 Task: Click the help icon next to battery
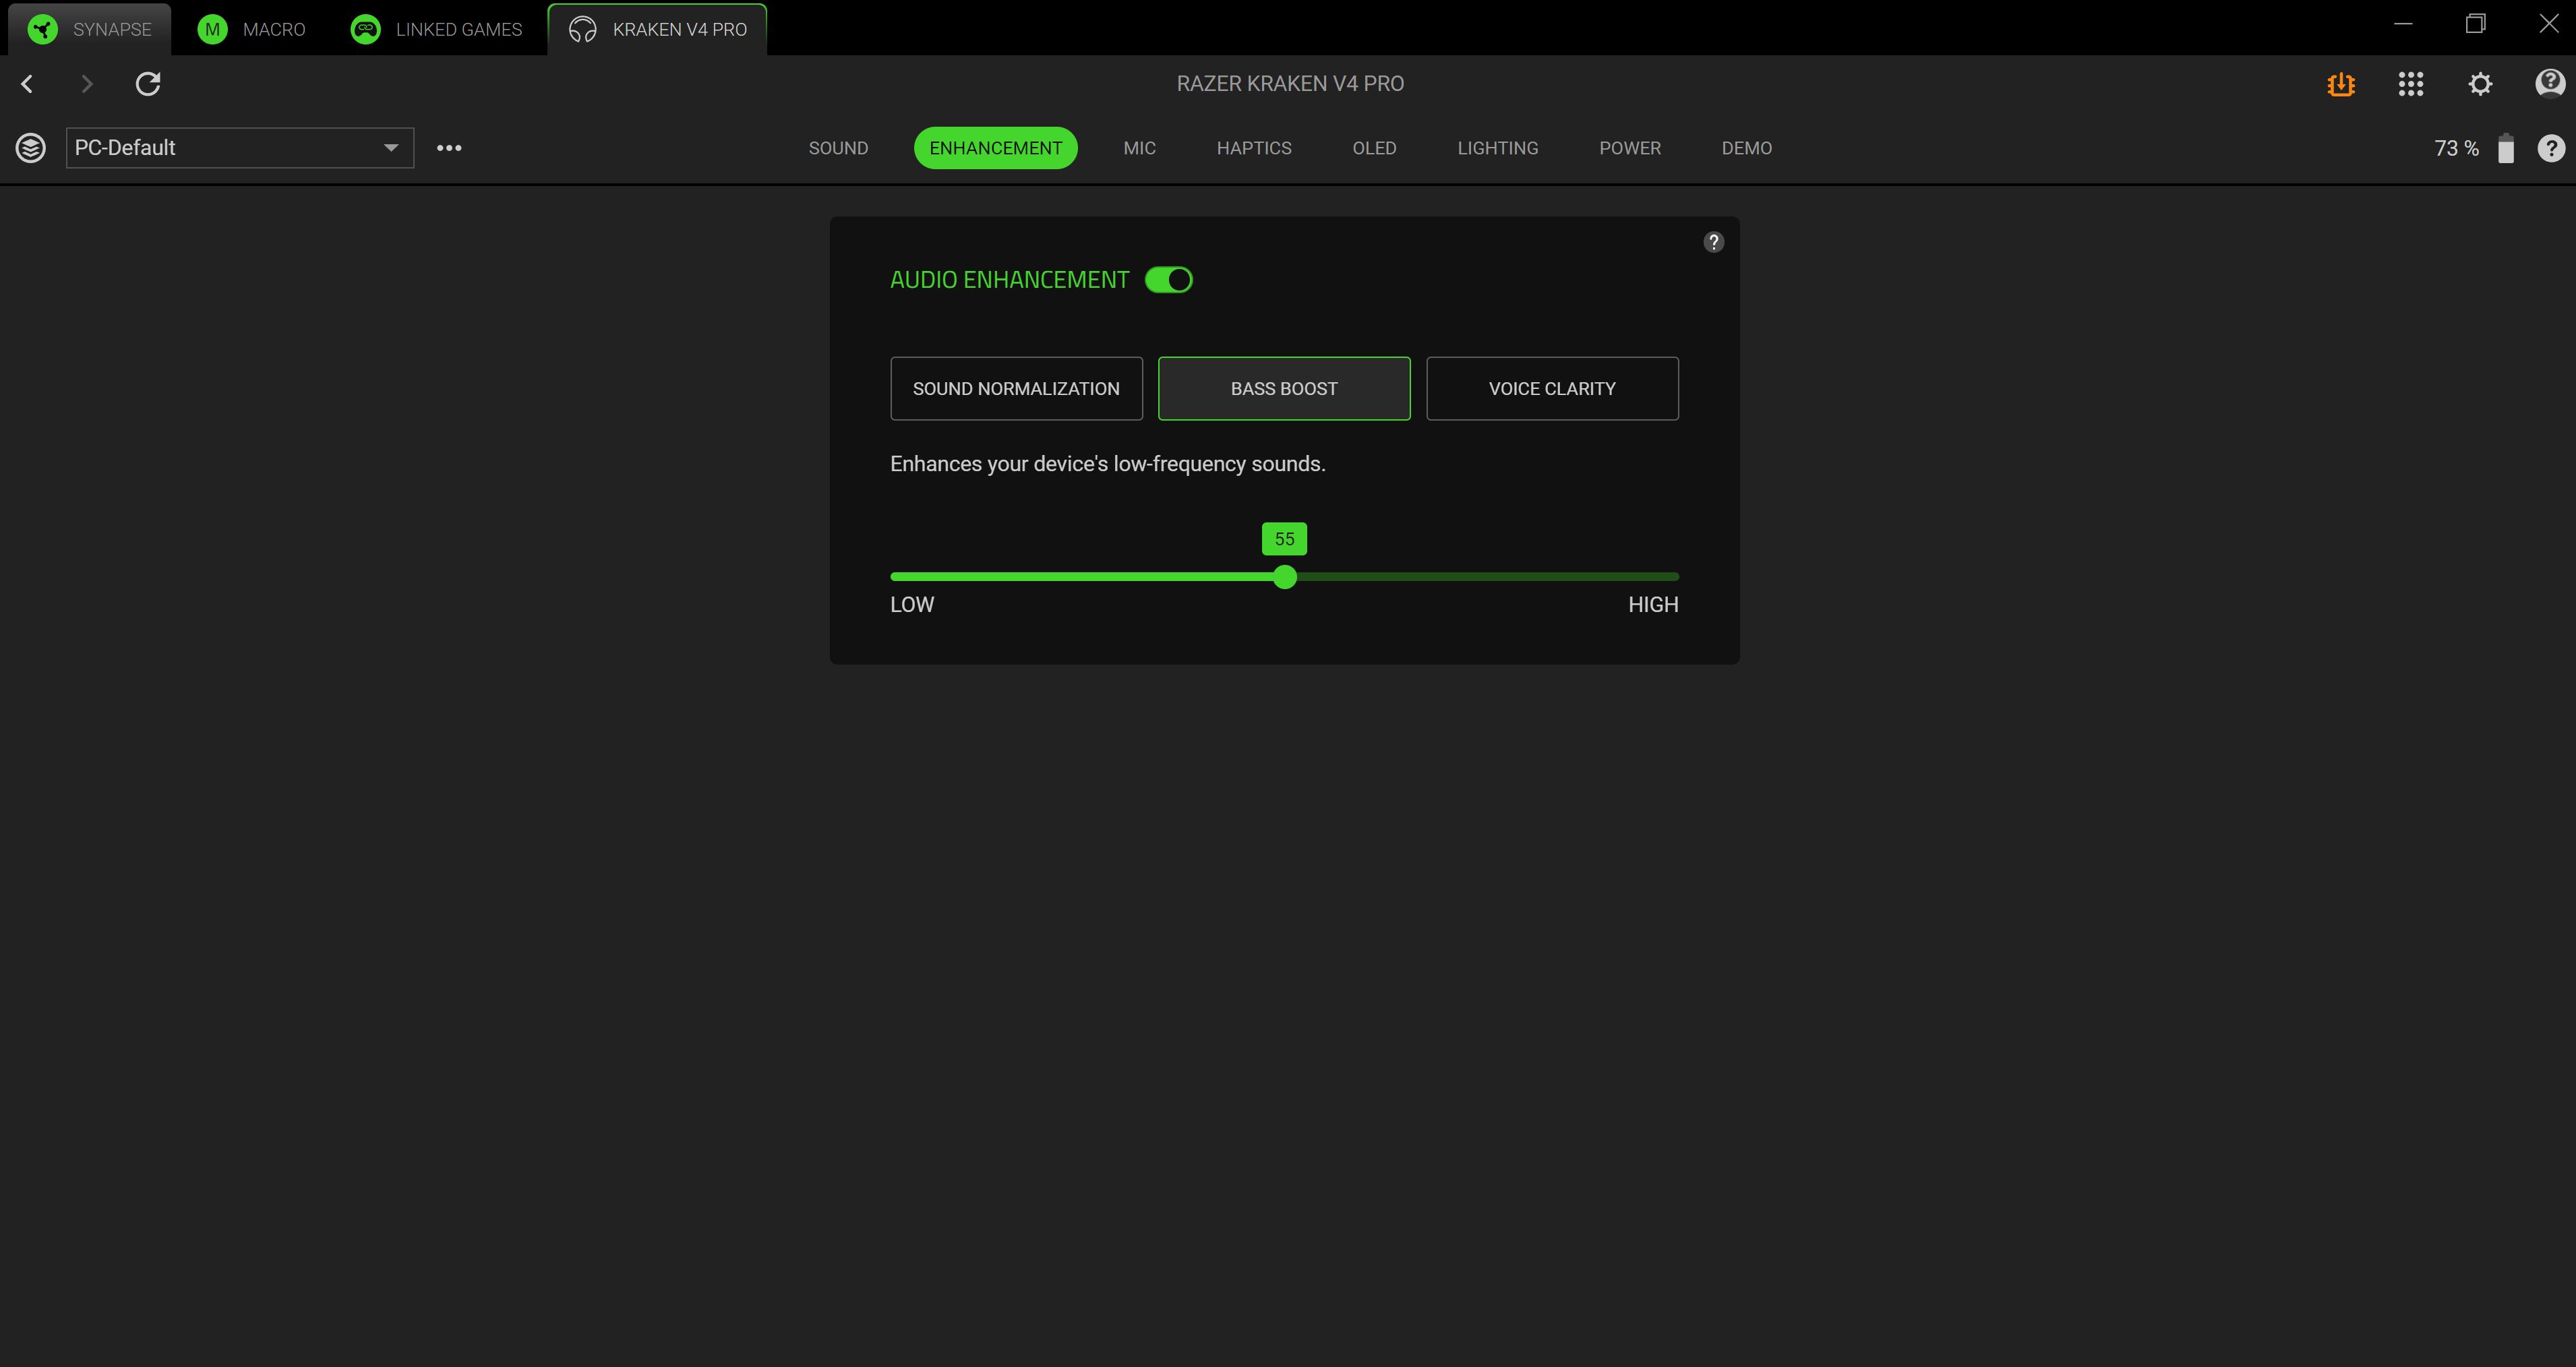[2551, 148]
